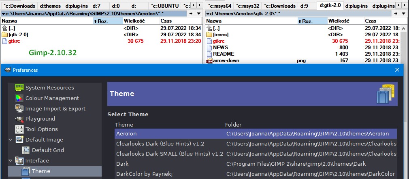Click the Theme icon in sidebar
This screenshot has height=179, width=409.
26,171
